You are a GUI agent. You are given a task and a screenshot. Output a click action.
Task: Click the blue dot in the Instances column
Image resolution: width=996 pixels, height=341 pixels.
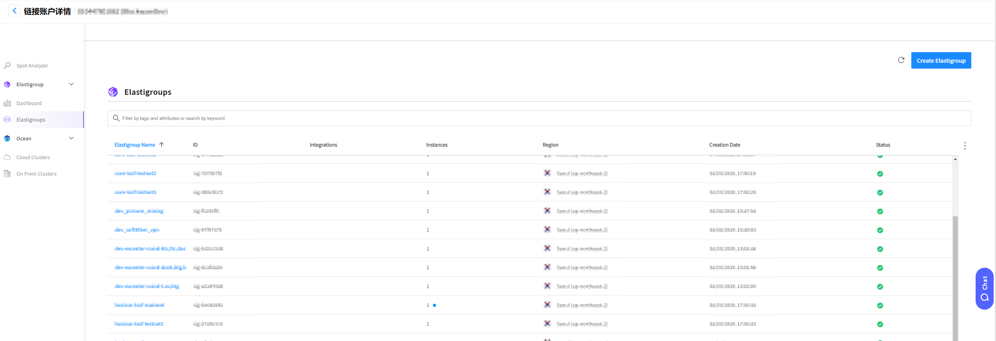pos(434,305)
